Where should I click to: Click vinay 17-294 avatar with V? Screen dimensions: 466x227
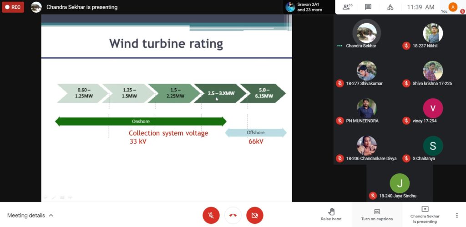coord(433,108)
